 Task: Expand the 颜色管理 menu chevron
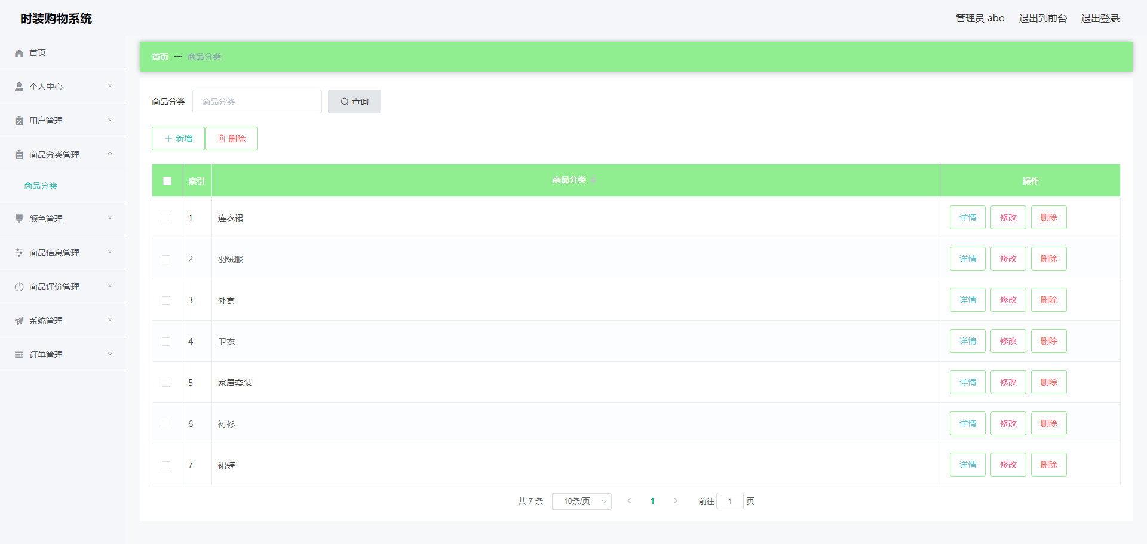(110, 218)
